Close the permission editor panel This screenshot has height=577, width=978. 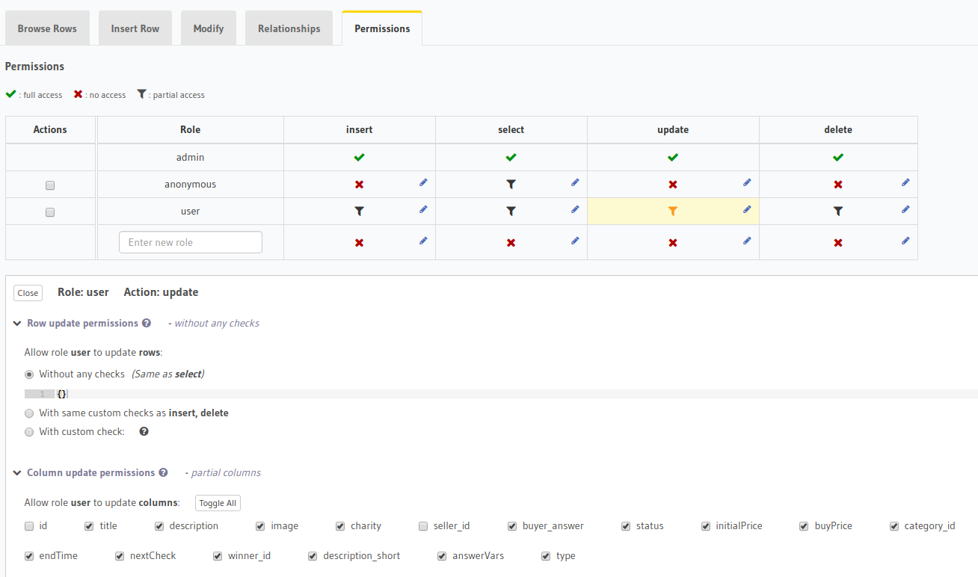tap(28, 293)
